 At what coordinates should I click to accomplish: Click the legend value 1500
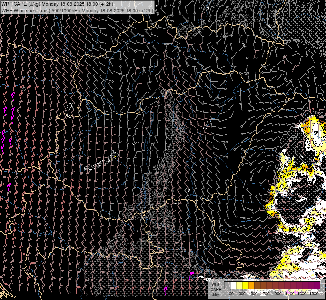tap(314, 294)
